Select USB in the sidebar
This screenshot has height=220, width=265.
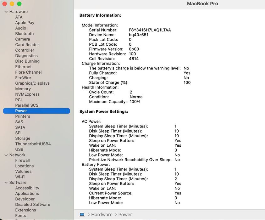pos(19,149)
